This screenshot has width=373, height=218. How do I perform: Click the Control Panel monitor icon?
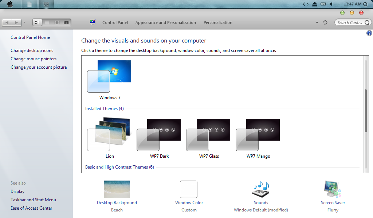(x=93, y=22)
